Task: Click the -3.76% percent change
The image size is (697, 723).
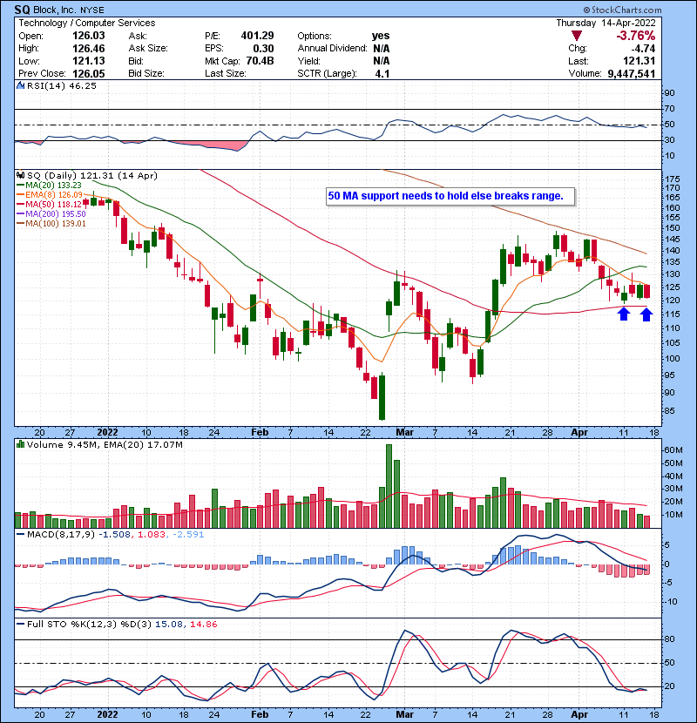Action: [636, 36]
